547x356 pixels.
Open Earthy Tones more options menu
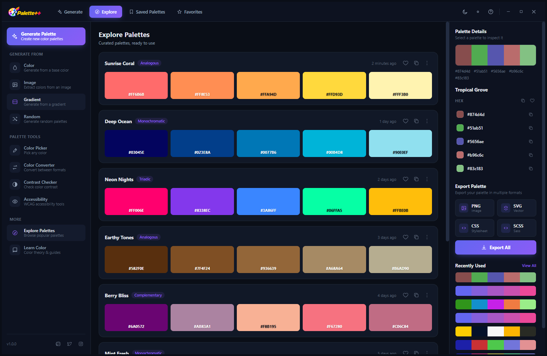click(x=427, y=237)
